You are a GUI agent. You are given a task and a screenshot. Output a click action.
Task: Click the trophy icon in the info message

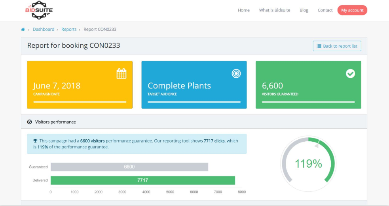(35, 141)
